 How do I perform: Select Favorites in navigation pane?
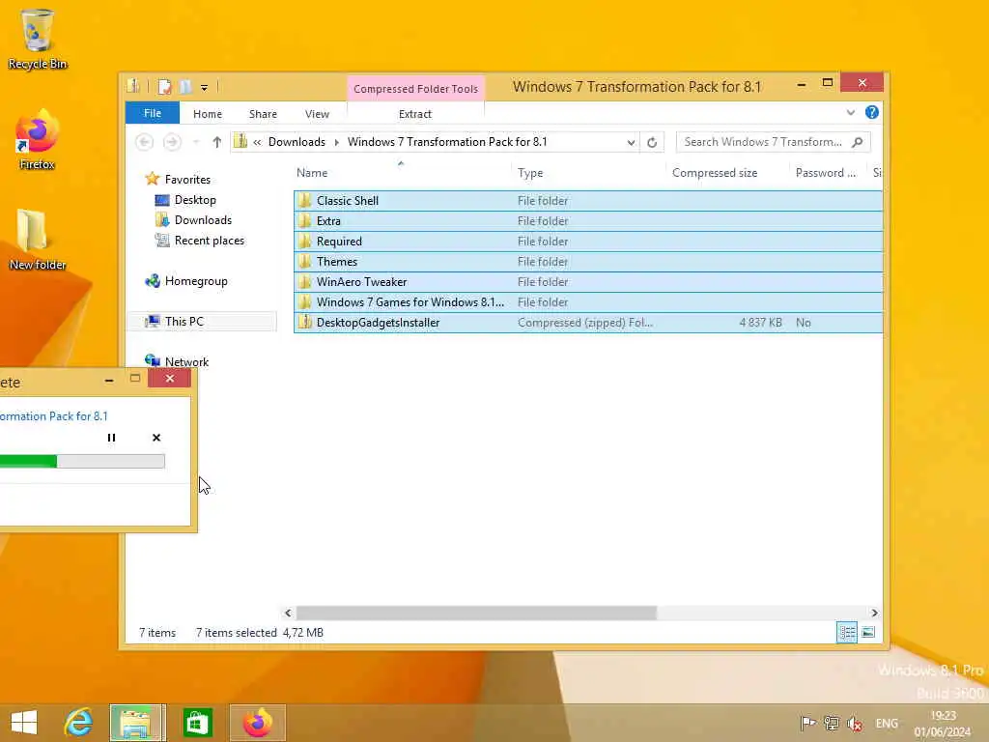[187, 179]
